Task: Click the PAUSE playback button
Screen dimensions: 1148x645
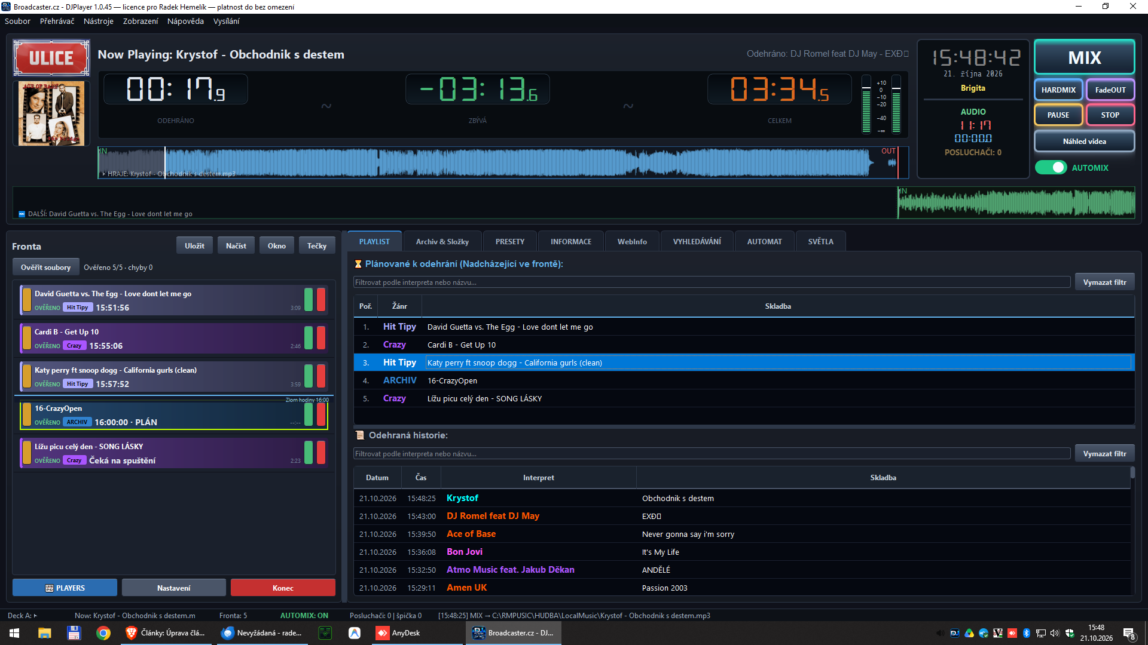Action: pyautogui.click(x=1058, y=115)
